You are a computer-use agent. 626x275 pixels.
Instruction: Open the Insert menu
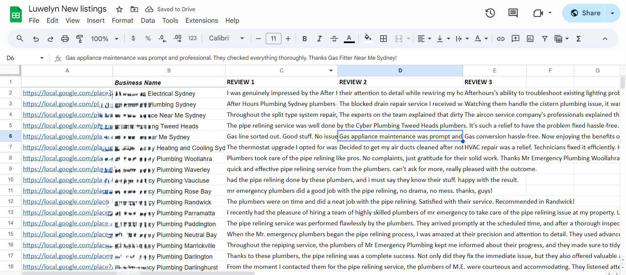[x=96, y=20]
